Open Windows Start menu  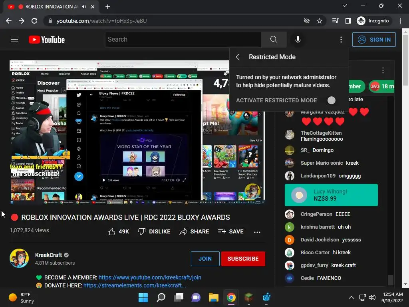point(143,297)
